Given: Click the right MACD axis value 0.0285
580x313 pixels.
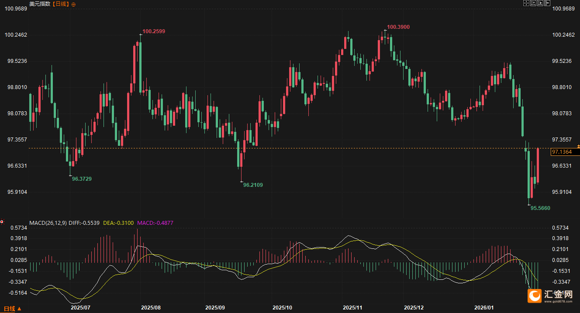Looking at the screenshot, I should click(x=561, y=260).
